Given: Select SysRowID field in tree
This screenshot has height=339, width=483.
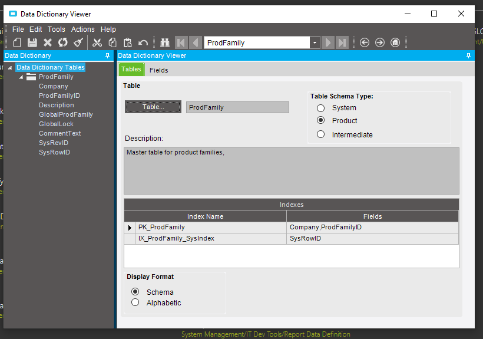Looking at the screenshot, I should pyautogui.click(x=55, y=152).
